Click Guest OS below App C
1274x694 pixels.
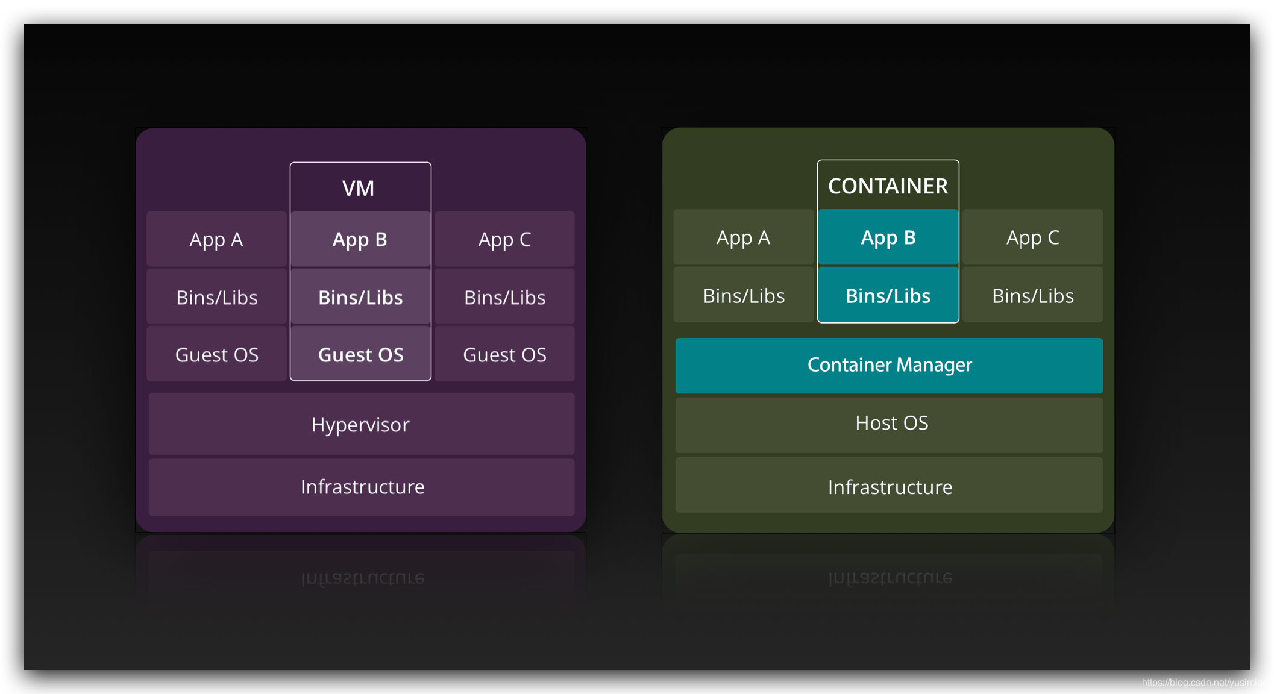pos(504,354)
